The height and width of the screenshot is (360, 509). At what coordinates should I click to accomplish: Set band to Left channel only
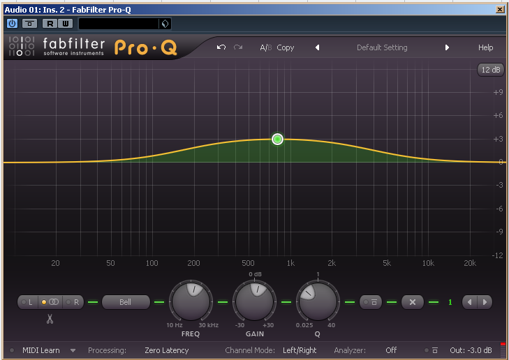(28, 302)
